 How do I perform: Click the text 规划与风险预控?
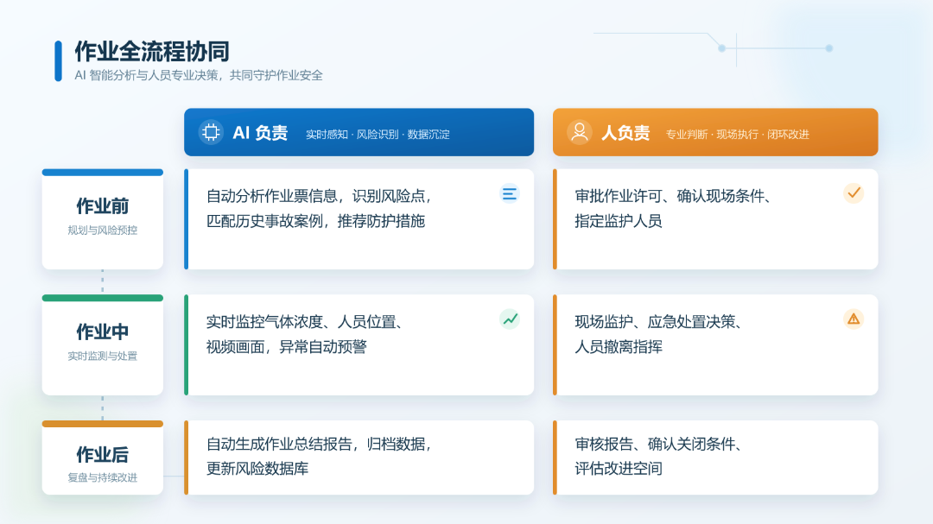[x=102, y=230]
